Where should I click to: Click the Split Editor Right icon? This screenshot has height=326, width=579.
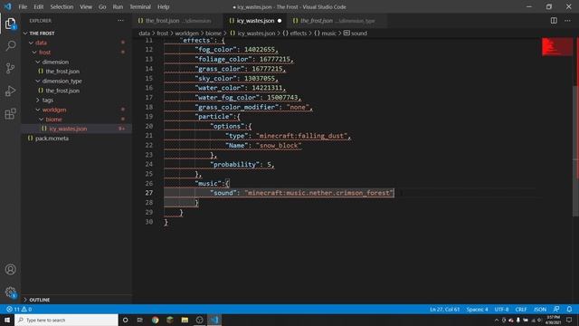(x=554, y=21)
